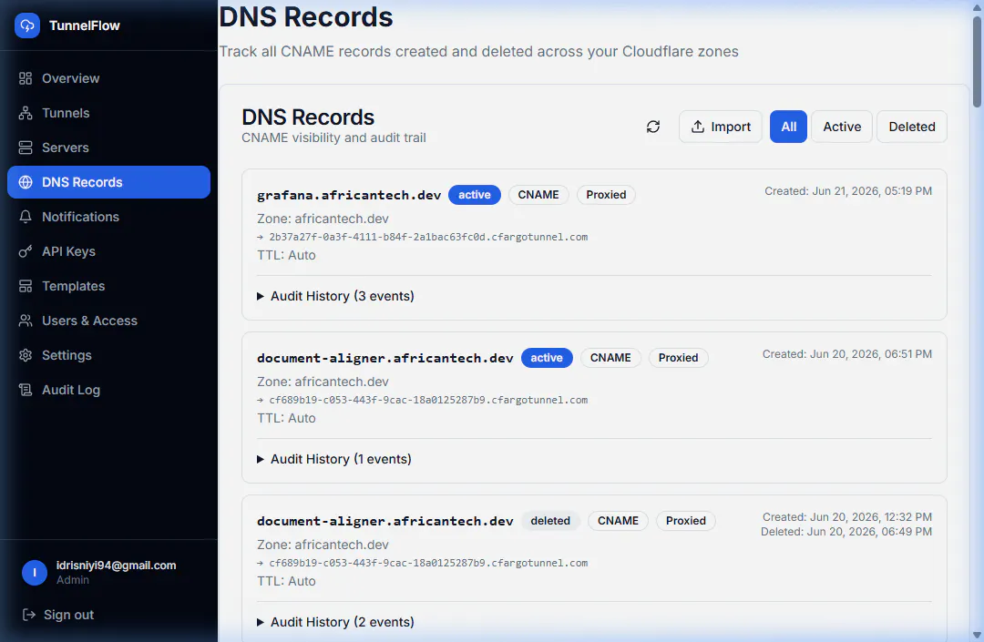This screenshot has height=642, width=984.
Task: Click the user avatar circle 'I'
Action: point(35,573)
